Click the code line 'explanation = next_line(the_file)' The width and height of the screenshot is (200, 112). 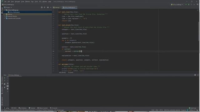(x=76, y=56)
